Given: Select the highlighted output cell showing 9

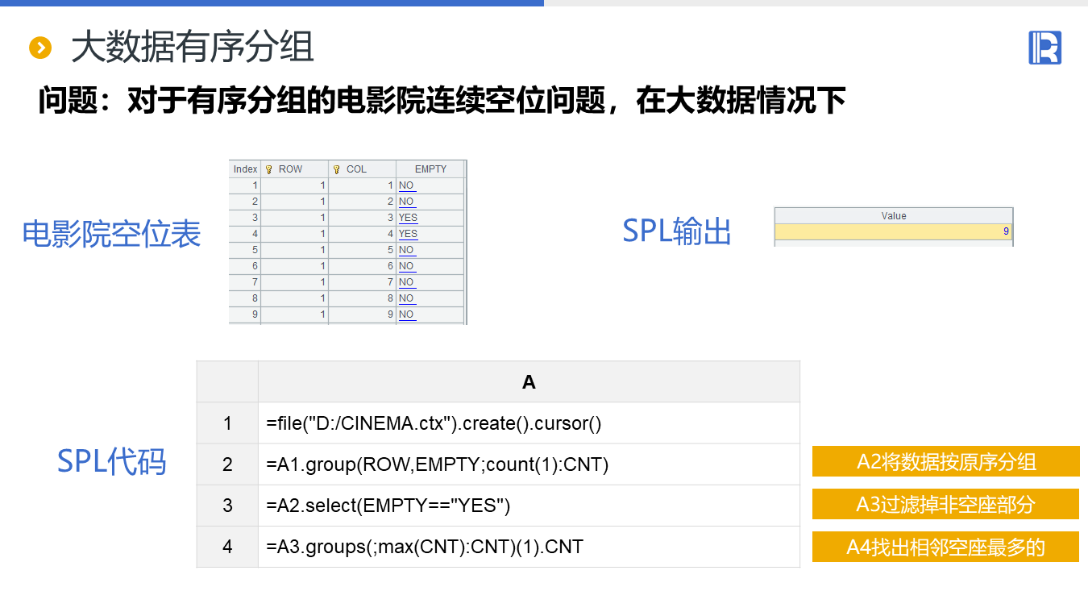Looking at the screenshot, I should point(893,232).
